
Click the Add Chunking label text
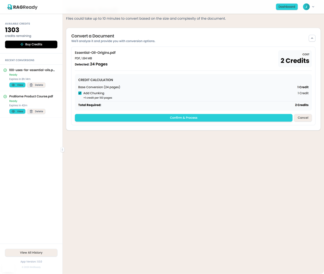click(x=94, y=93)
